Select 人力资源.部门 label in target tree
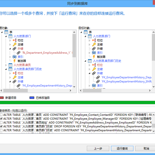The height and width of the screenshot is (155, 155). point(102,37)
